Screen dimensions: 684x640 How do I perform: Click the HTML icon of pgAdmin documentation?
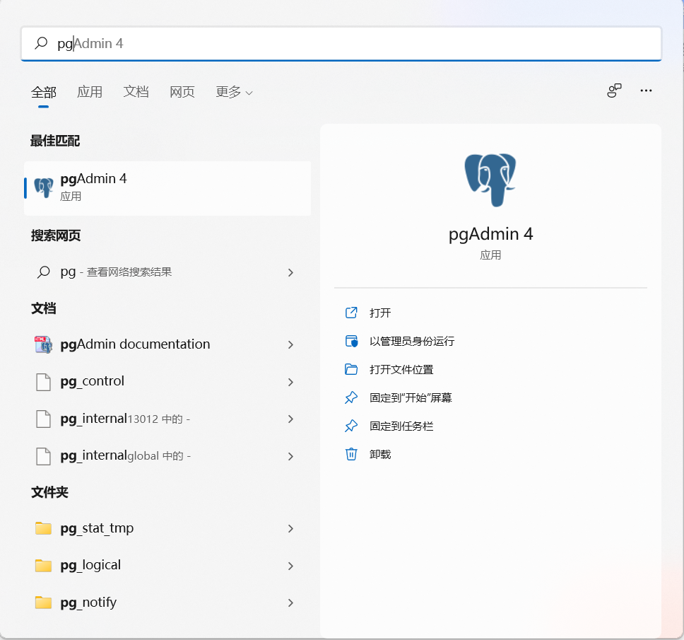[x=43, y=344]
